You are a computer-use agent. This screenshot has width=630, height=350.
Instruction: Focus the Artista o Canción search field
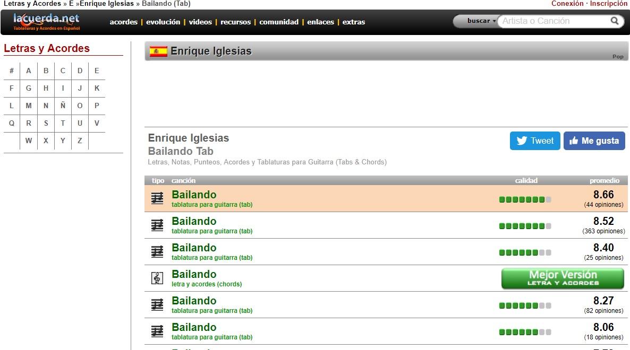552,21
